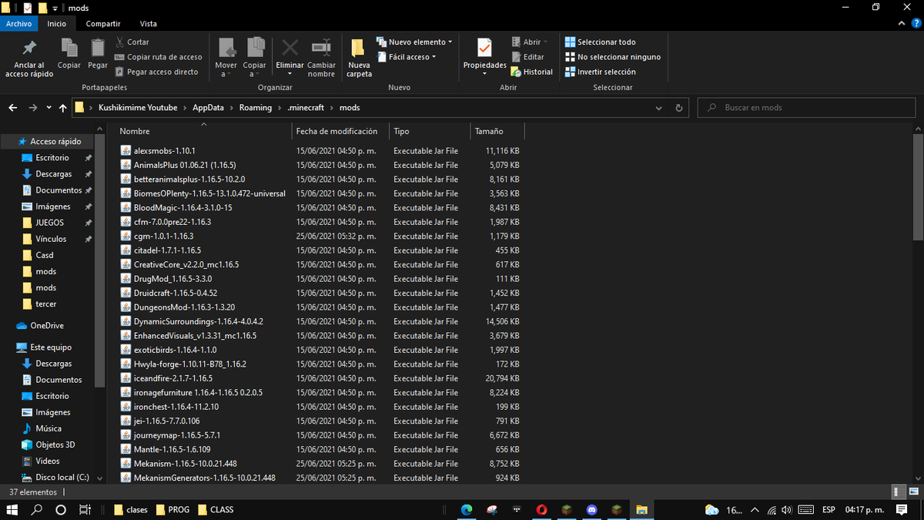Image resolution: width=924 pixels, height=520 pixels.
Task: Click Roaming in the address path
Action: point(256,108)
